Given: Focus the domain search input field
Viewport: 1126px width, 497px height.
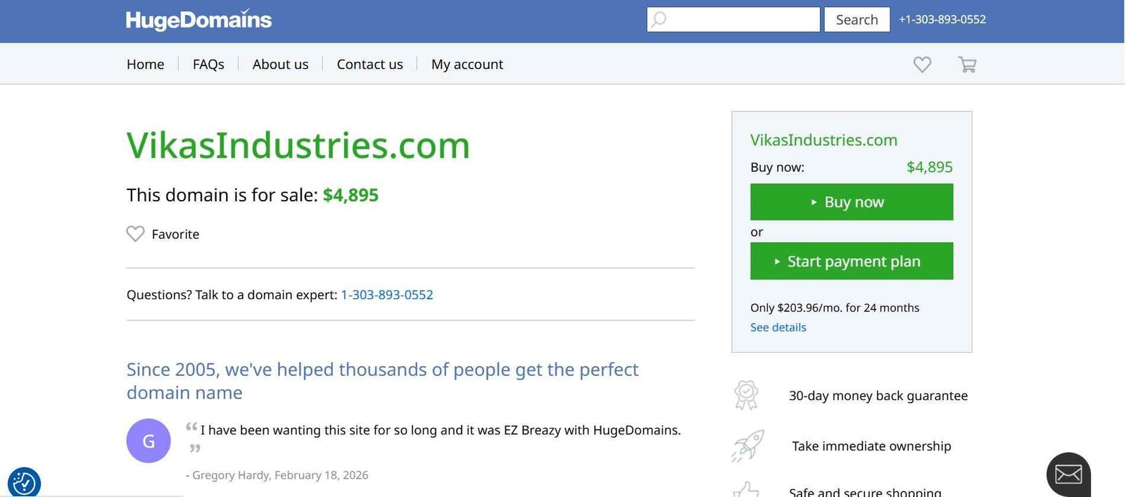Looking at the screenshot, I should coord(742,20).
